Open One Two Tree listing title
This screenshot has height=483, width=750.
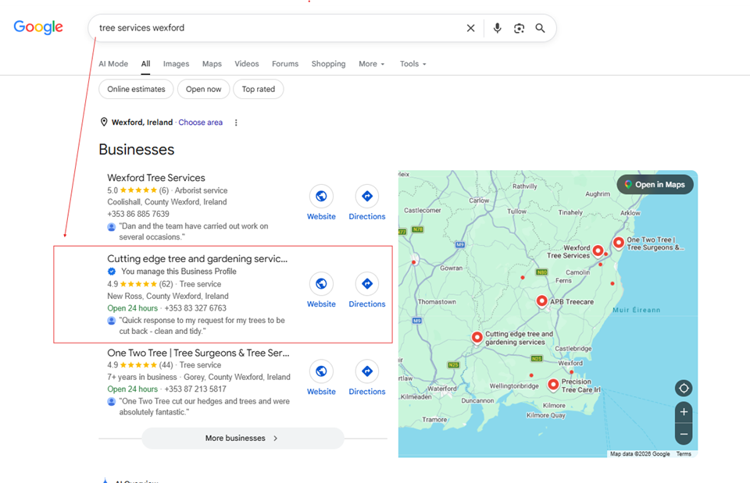pyautogui.click(x=198, y=353)
